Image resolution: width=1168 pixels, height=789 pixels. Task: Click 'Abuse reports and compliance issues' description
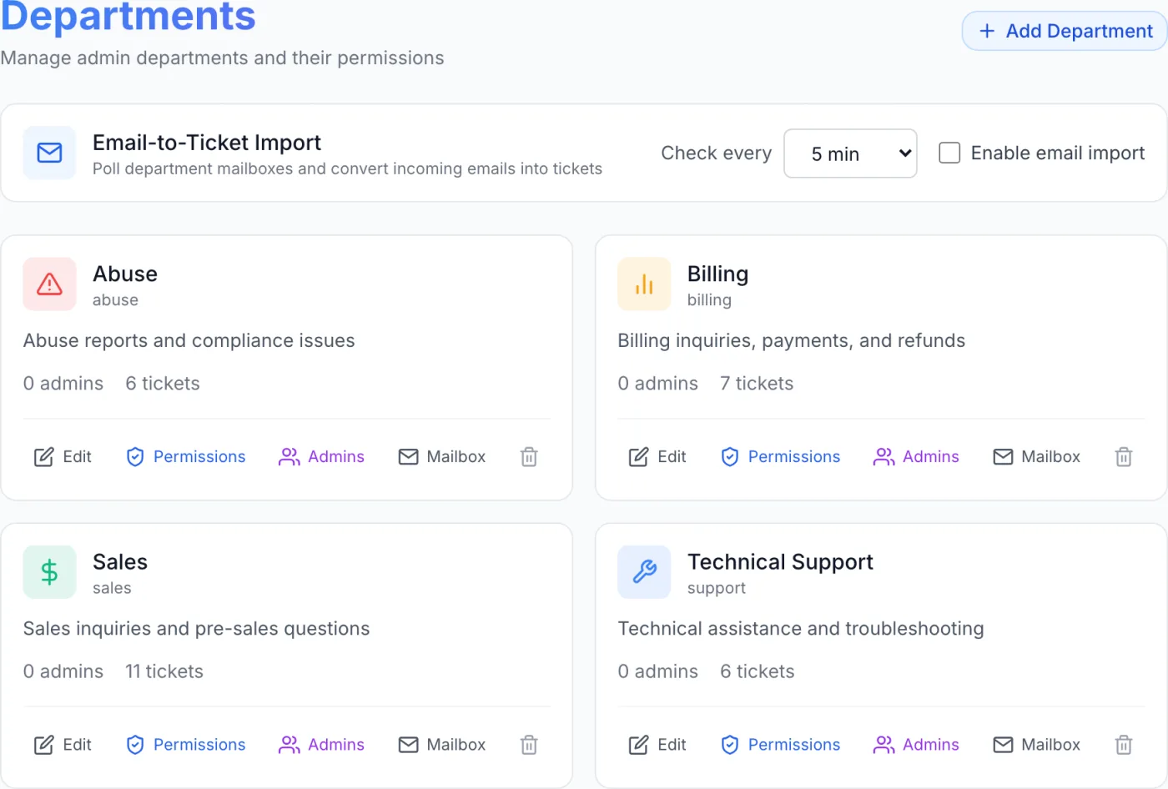click(x=189, y=340)
